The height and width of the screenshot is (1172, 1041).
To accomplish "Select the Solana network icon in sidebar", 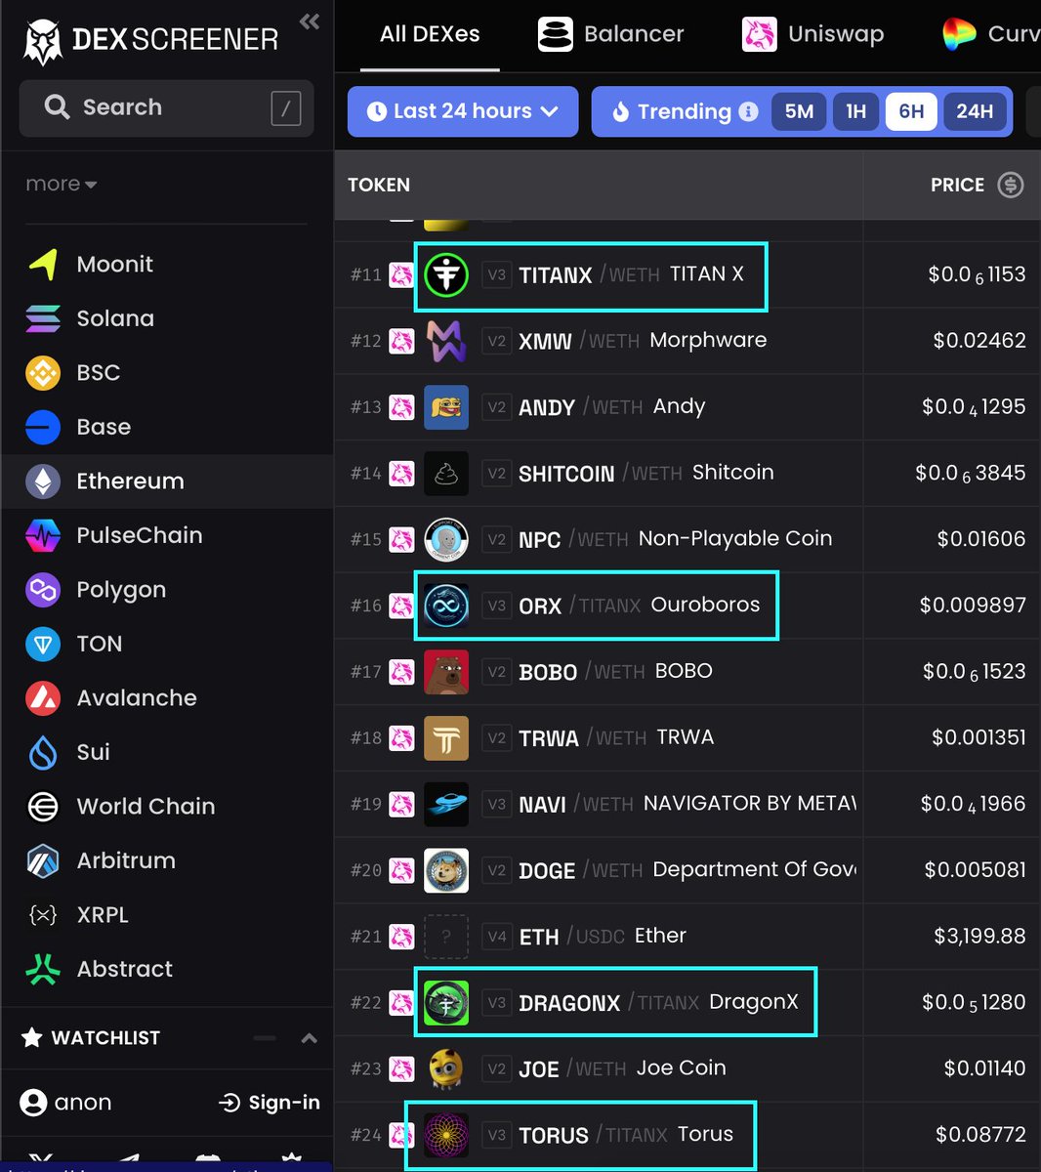I will pos(43,318).
